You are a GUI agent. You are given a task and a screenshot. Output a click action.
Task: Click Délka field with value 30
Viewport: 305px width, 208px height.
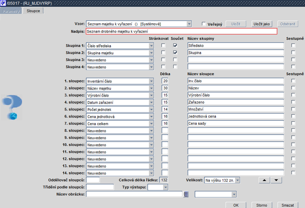(x=165, y=88)
